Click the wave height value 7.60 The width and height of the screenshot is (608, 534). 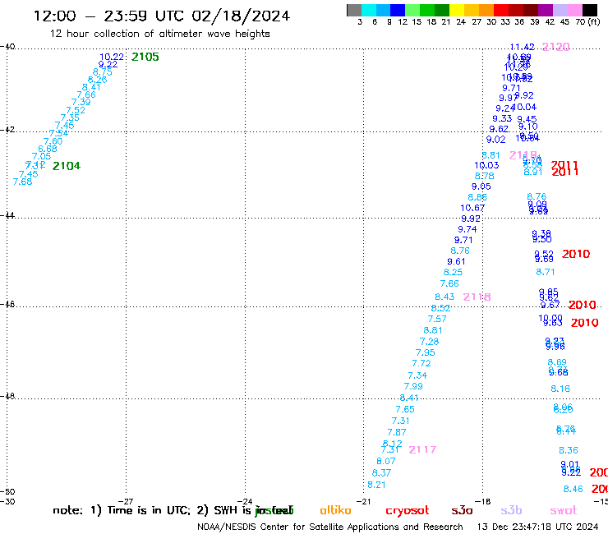[53, 141]
